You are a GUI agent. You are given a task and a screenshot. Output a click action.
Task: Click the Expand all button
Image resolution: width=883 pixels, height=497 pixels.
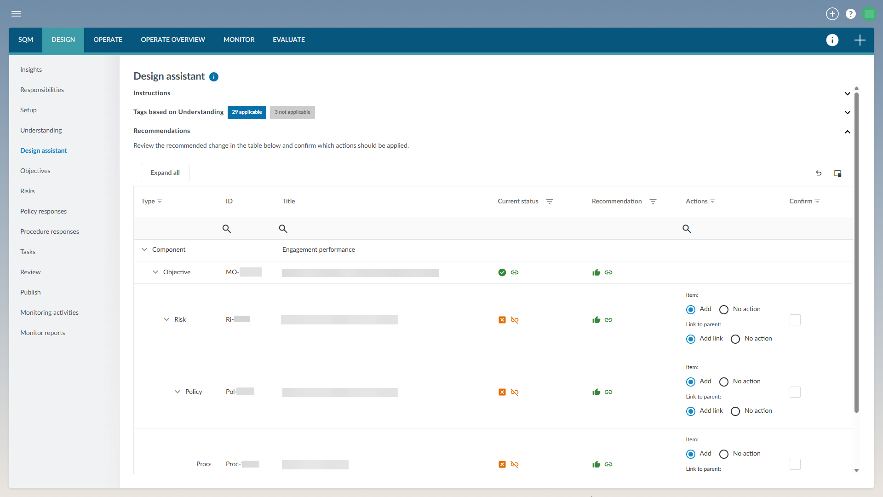pos(165,173)
